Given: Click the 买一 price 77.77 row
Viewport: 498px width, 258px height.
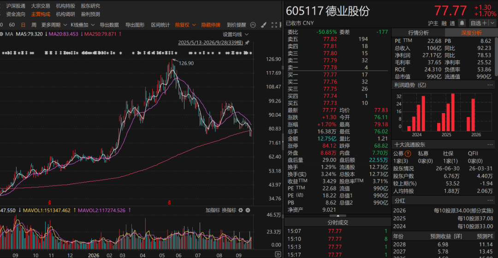Looking at the screenshot, I should tap(337, 75).
